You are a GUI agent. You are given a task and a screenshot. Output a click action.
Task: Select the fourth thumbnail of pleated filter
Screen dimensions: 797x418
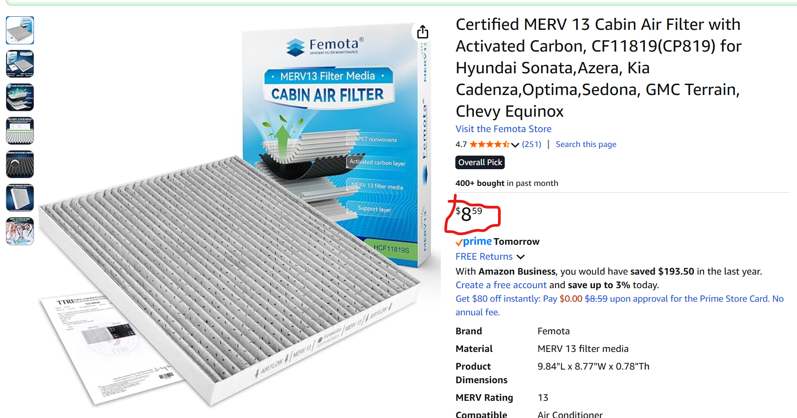[x=20, y=131]
